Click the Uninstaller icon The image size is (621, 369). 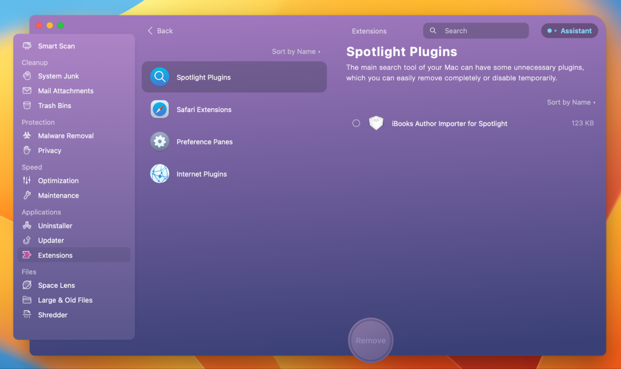pos(27,225)
